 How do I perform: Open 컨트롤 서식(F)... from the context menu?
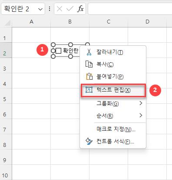coord(113,141)
